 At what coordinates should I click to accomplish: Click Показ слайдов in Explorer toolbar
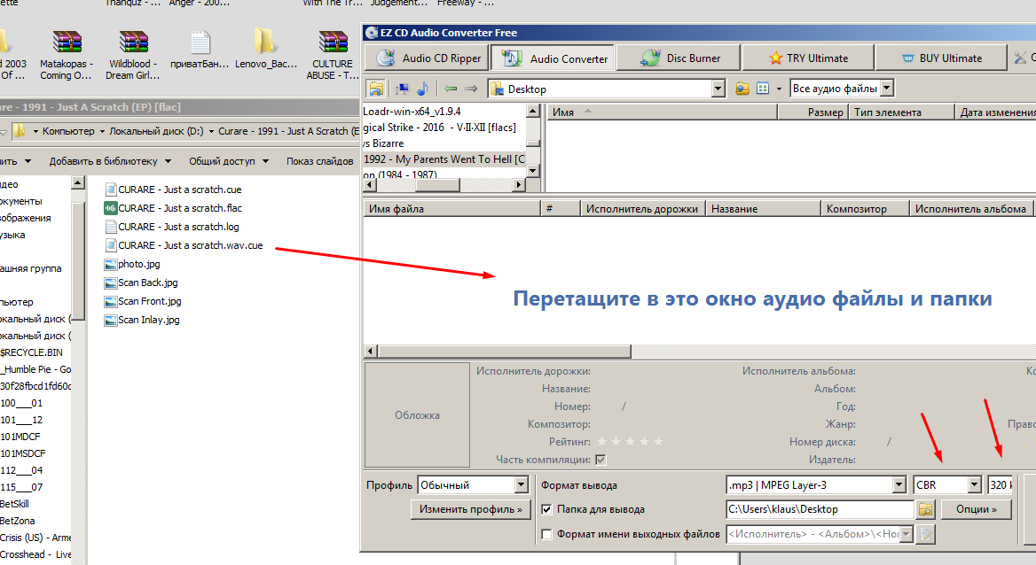coord(320,161)
